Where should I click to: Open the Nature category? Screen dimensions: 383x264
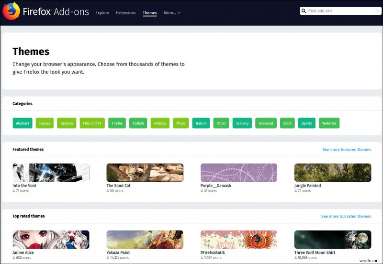coord(201,123)
